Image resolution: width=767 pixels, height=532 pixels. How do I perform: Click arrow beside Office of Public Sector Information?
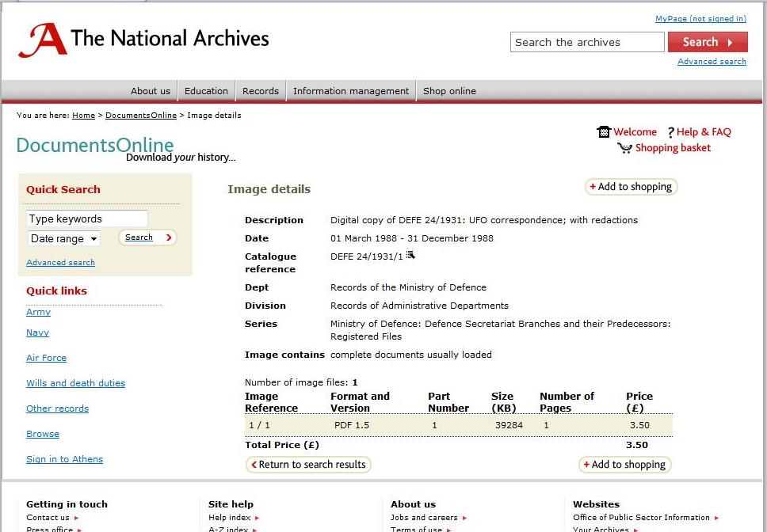716,518
